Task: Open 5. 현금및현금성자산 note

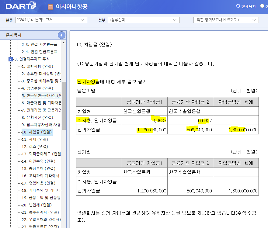Action: tap(41, 95)
